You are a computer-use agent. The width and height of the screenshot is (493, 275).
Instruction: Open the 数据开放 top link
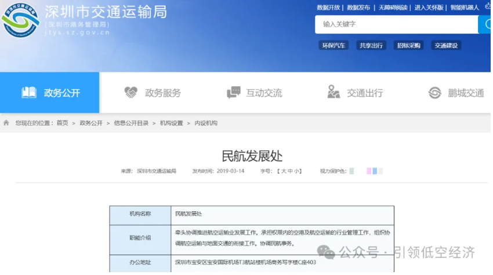point(329,8)
